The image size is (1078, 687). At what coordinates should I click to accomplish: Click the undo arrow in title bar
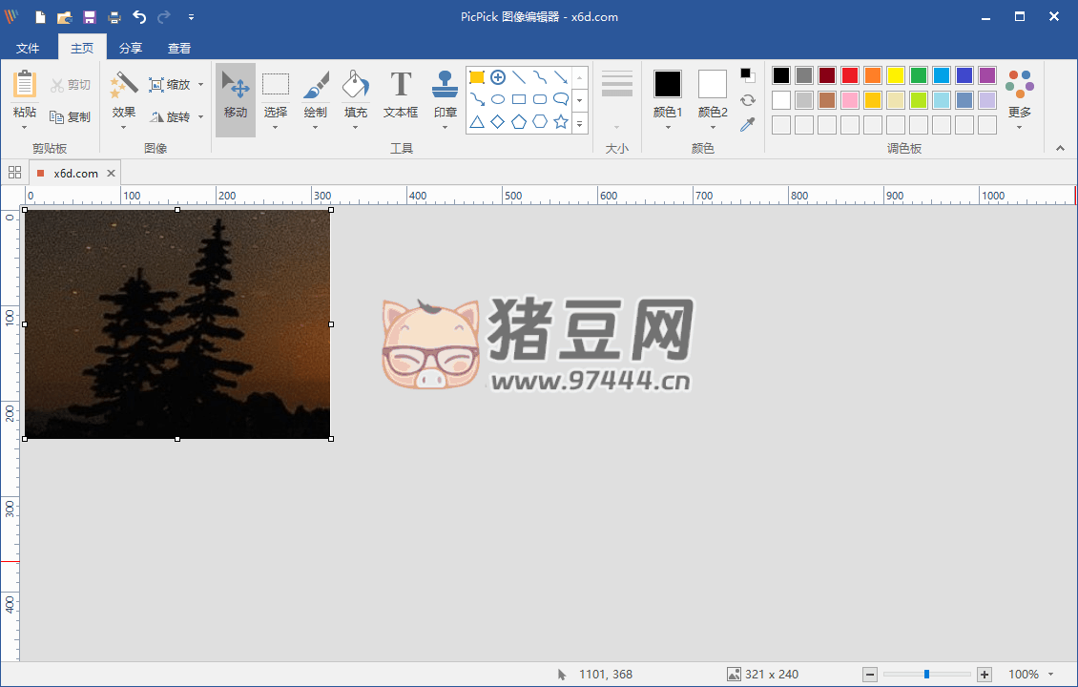139,17
